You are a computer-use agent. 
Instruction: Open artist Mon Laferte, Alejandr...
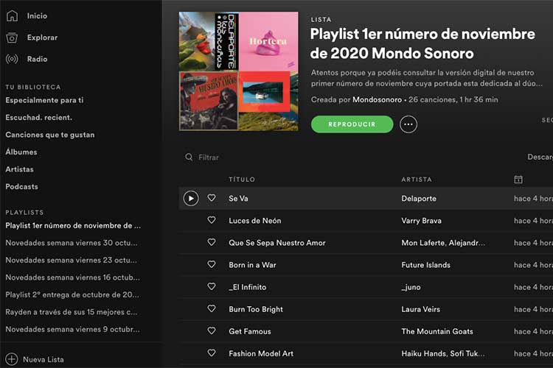tap(443, 243)
